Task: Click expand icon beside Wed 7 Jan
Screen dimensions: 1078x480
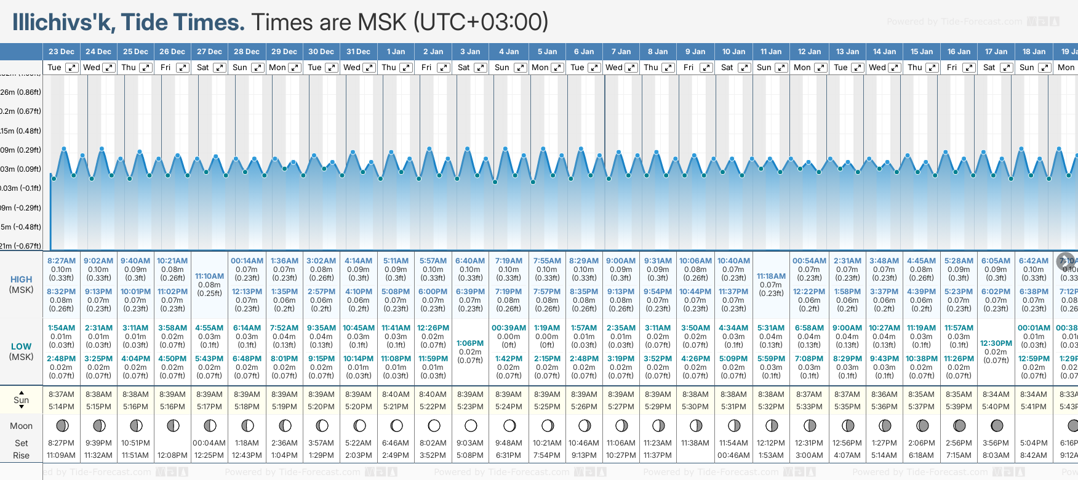Action: point(631,68)
